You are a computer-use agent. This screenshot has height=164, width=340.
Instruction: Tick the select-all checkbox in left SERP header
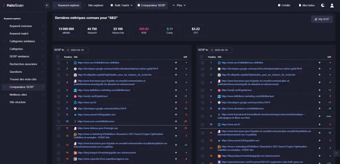(x=58, y=57)
